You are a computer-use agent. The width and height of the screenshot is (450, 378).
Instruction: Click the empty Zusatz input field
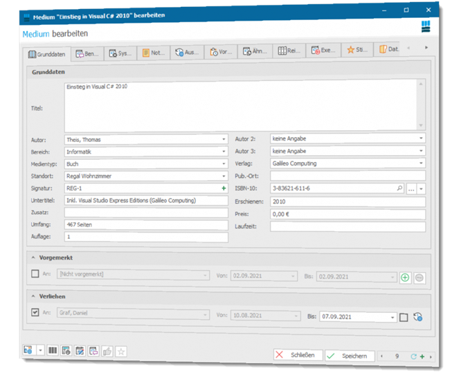pyautogui.click(x=146, y=213)
